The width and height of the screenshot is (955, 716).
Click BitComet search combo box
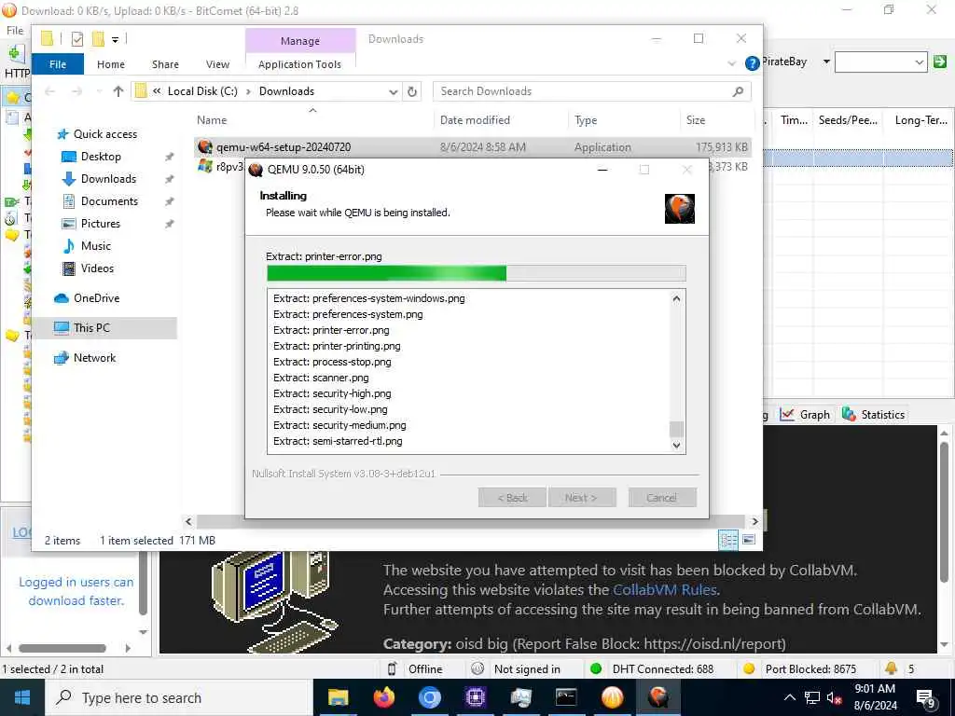[880, 62]
